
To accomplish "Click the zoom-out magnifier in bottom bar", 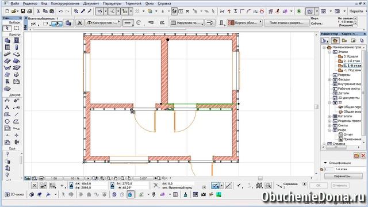I will [109, 178].
